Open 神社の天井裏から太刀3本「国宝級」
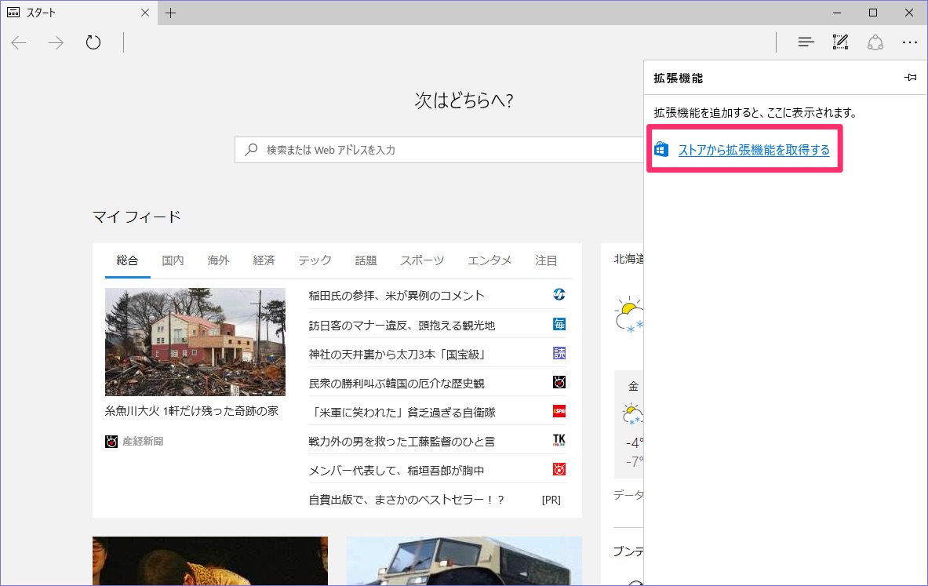This screenshot has height=586, width=928. pyautogui.click(x=398, y=354)
